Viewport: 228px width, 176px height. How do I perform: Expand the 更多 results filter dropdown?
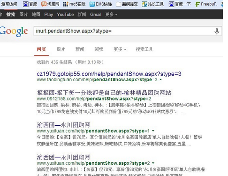pyautogui.click(x=120, y=49)
